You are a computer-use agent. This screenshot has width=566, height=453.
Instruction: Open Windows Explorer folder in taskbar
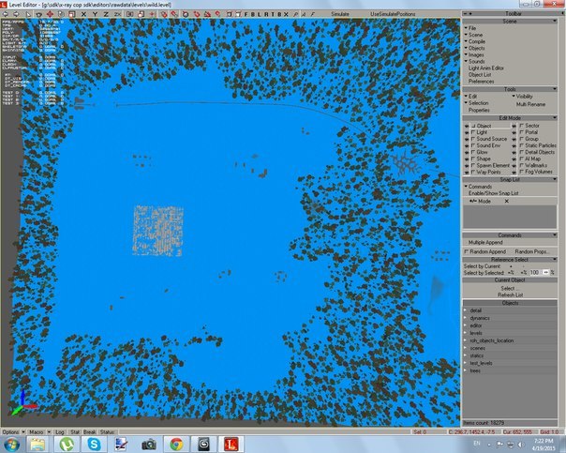[x=38, y=444]
